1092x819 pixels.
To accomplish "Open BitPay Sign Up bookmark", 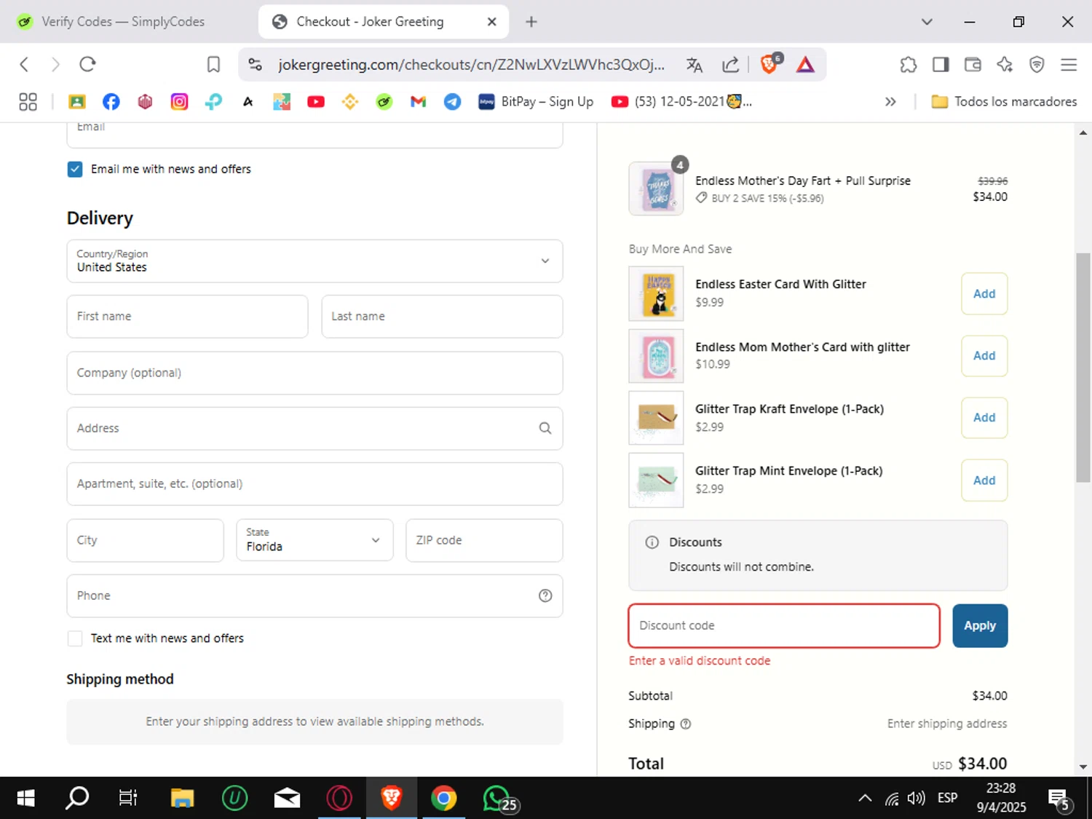I will click(536, 102).
